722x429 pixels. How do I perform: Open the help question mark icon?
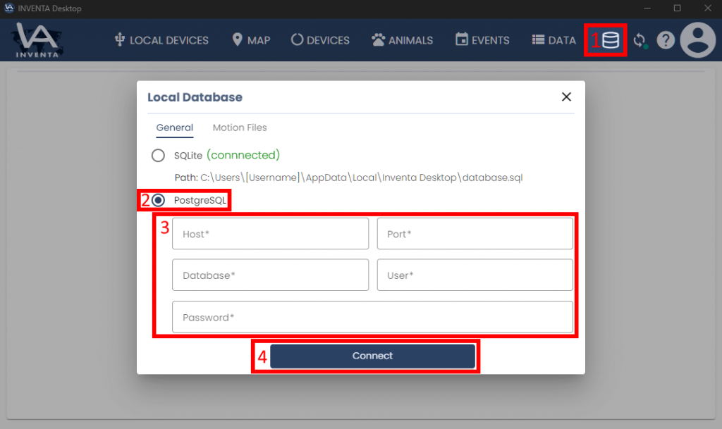coord(666,40)
